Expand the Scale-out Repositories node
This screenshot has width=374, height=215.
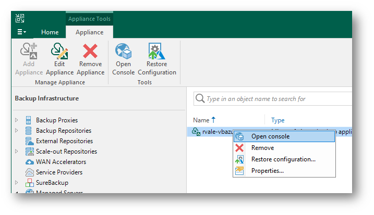[x=17, y=151]
